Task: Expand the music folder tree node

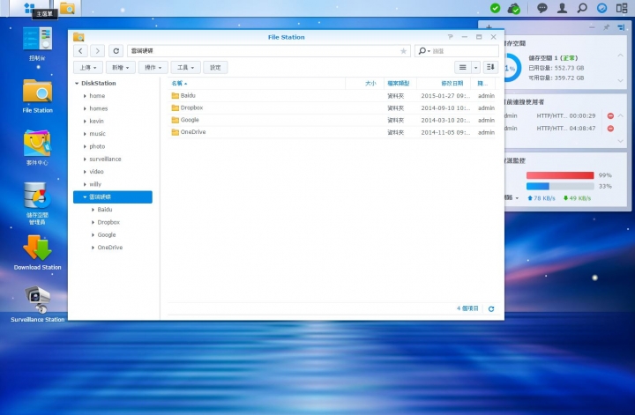Action: [85, 133]
